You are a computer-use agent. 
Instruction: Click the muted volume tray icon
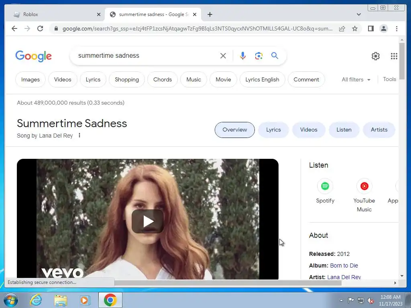coord(370,300)
